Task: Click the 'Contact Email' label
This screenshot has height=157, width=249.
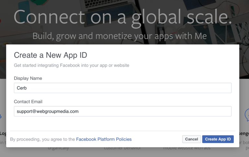Action: click(28, 102)
